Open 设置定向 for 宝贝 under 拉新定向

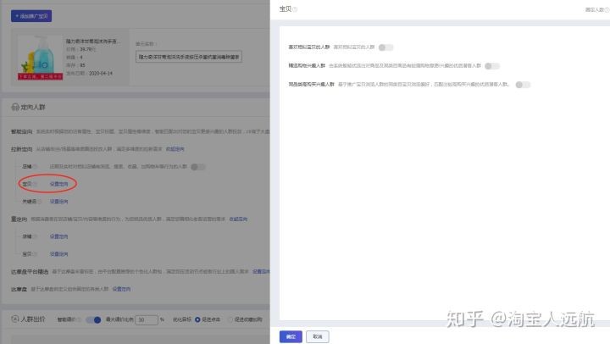point(58,184)
